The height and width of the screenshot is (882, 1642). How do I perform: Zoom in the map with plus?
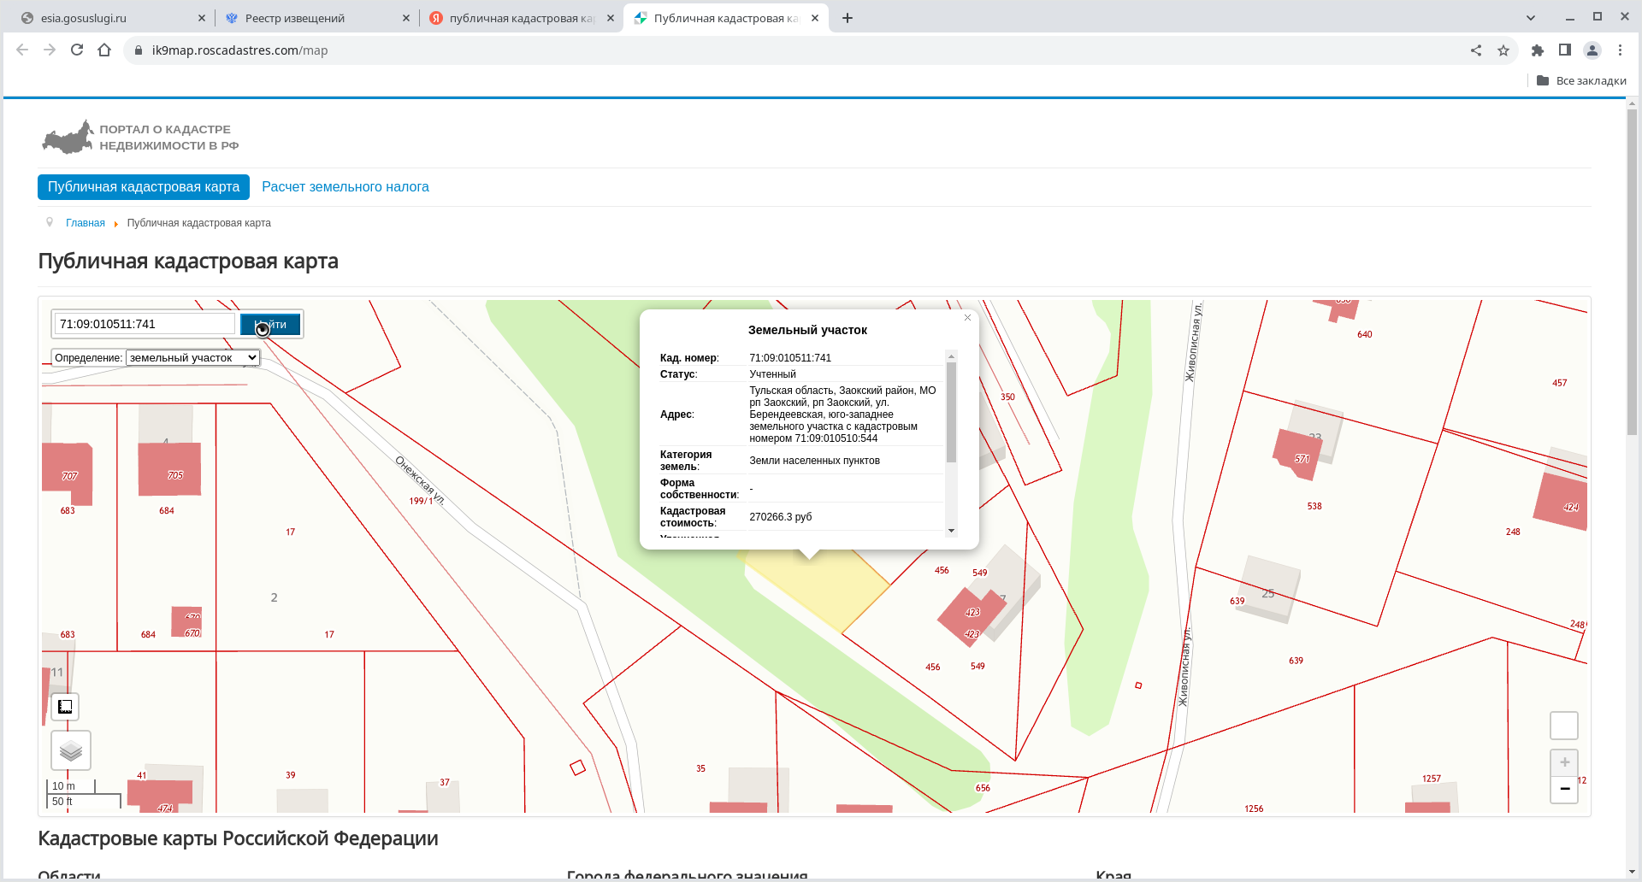[x=1564, y=762]
